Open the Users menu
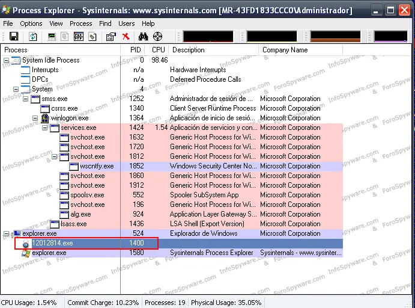This screenshot has height=308, width=415. pos(126,23)
